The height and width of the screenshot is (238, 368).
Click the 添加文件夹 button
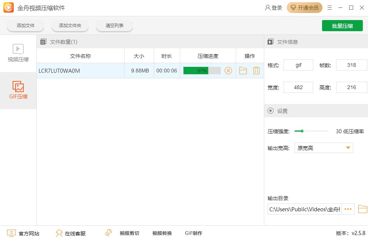(x=70, y=25)
